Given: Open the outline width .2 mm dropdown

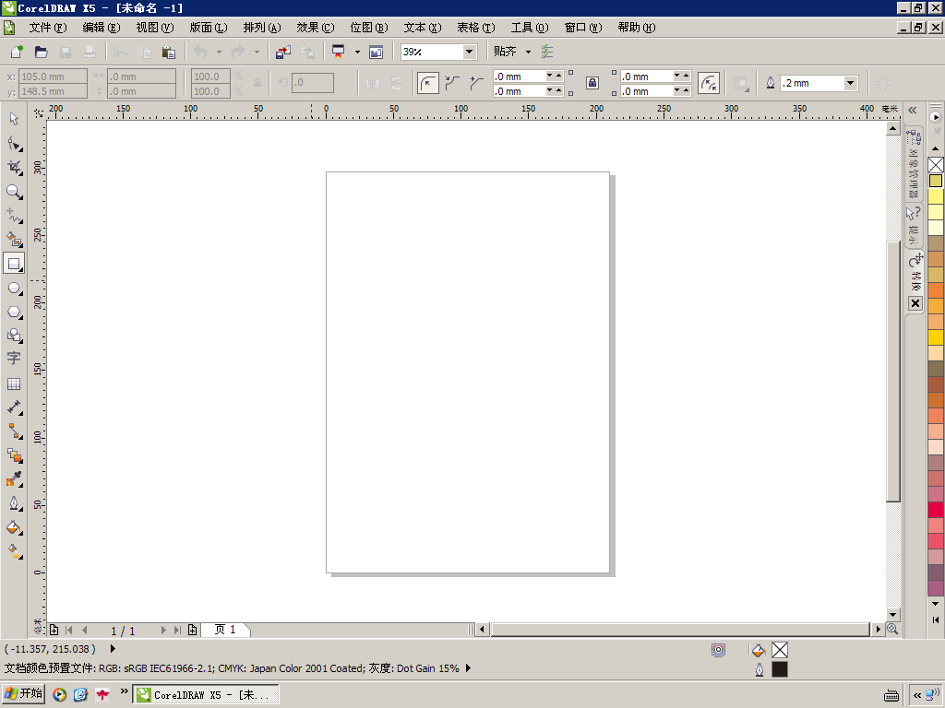Looking at the screenshot, I should [x=850, y=83].
